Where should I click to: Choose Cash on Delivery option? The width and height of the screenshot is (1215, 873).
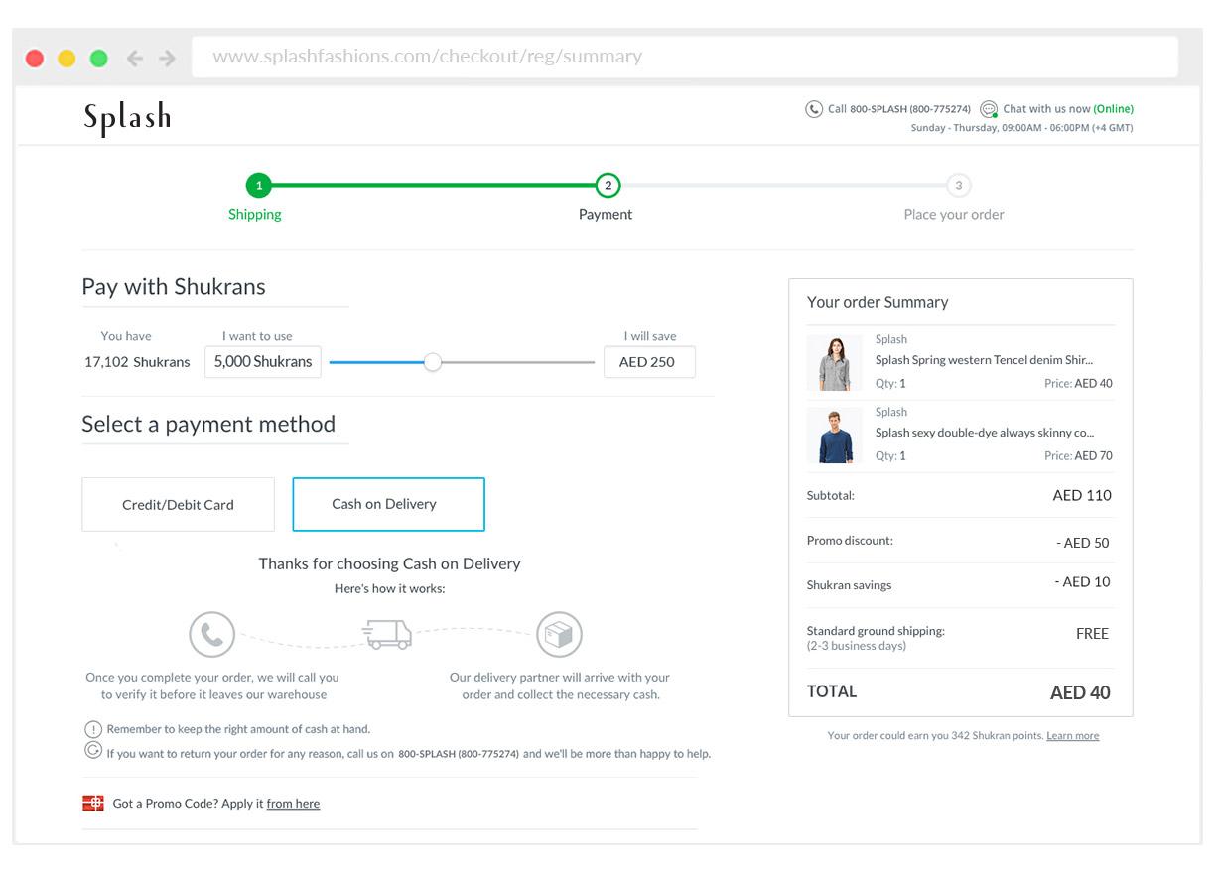[388, 504]
